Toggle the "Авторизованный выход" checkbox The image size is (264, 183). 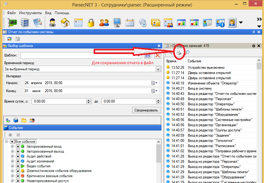point(18,151)
